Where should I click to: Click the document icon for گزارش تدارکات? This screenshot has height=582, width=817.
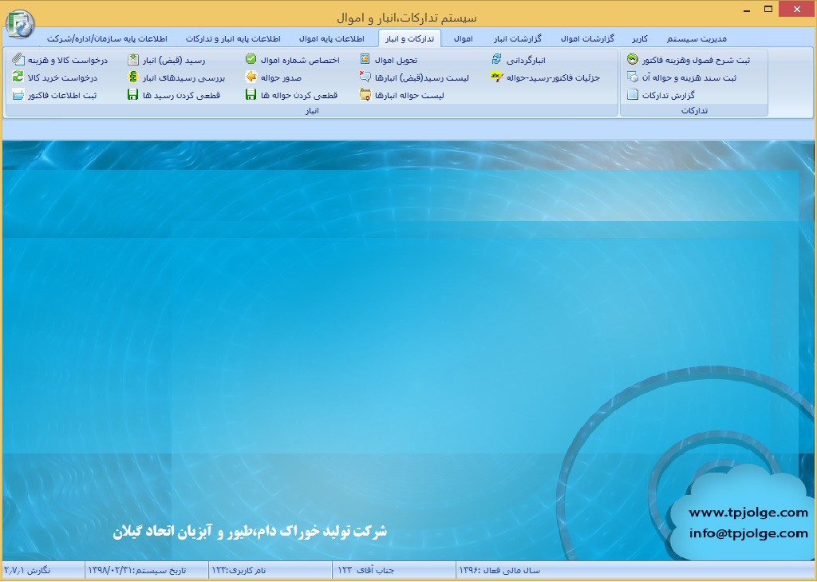633,95
